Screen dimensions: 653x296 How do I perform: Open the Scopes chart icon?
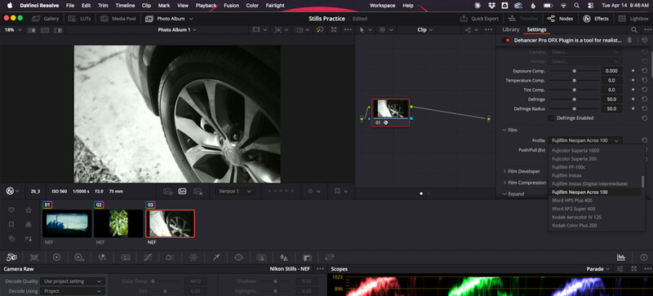pyautogui.click(x=621, y=258)
